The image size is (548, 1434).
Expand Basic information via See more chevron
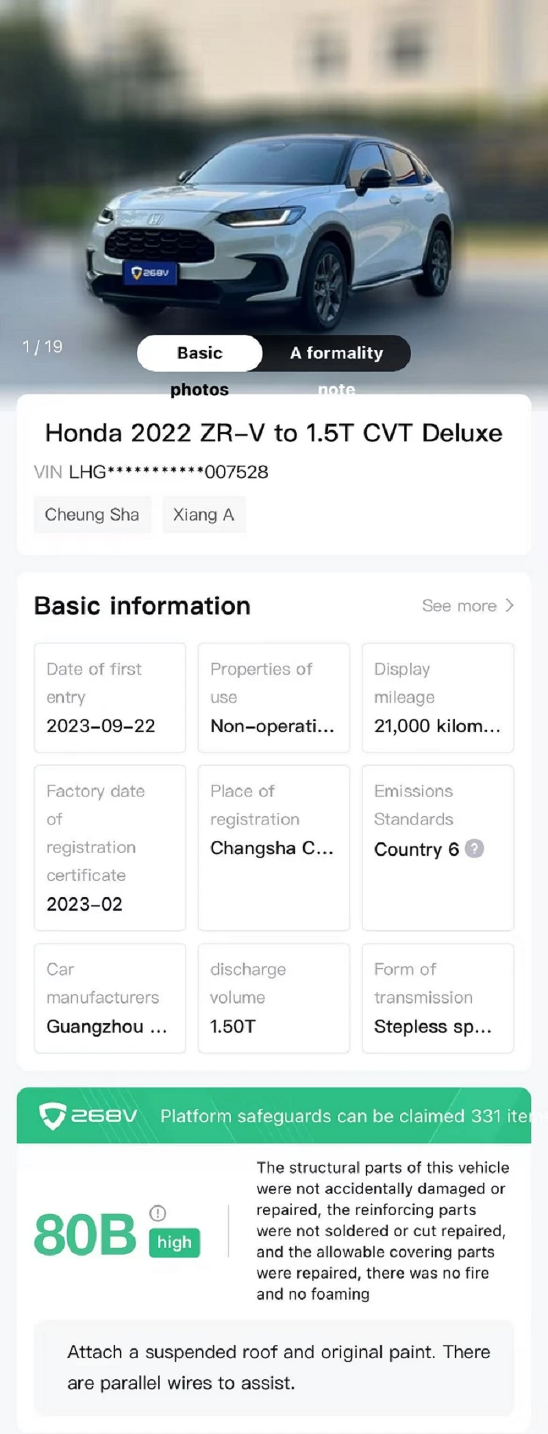(x=509, y=605)
